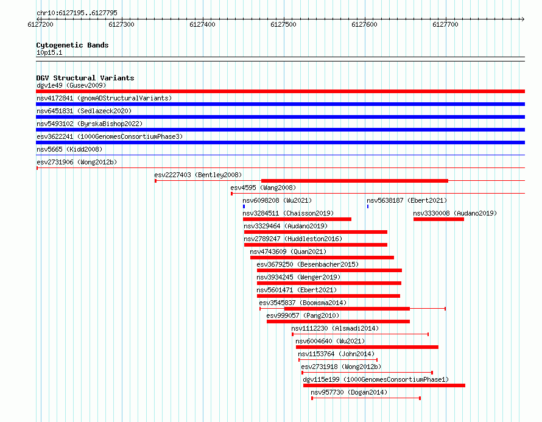Click the Cytogenetic Bands track title
The width and height of the screenshot is (542, 422).
(72, 45)
